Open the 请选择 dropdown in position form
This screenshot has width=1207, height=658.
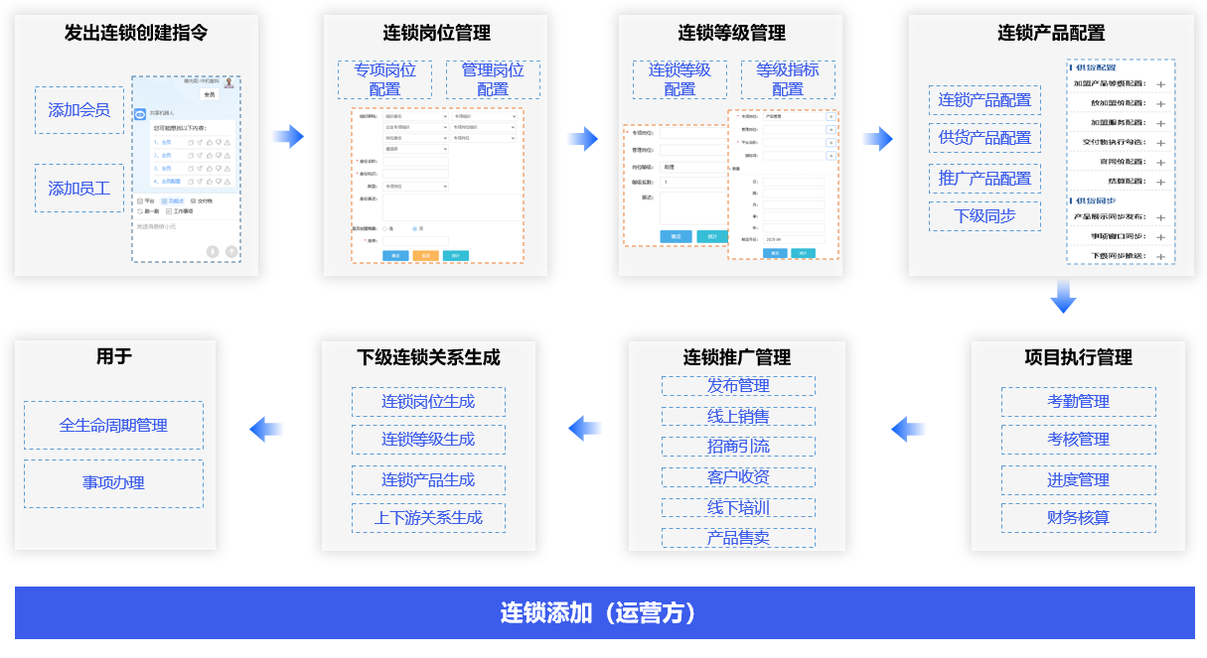pos(415,149)
